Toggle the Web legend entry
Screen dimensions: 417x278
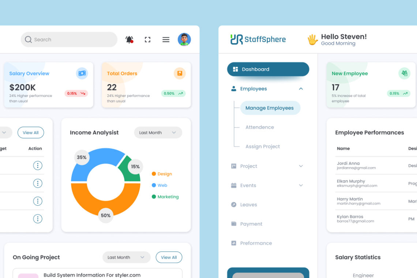click(x=159, y=185)
